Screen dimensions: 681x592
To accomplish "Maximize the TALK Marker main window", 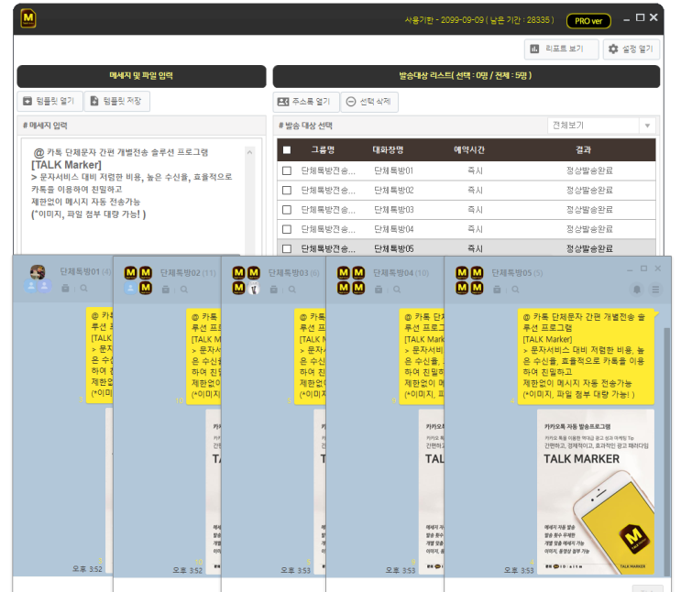I will coord(640,17).
